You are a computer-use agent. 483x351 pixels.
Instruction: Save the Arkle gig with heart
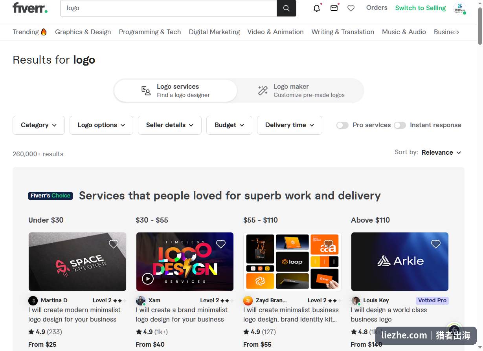[x=436, y=244]
